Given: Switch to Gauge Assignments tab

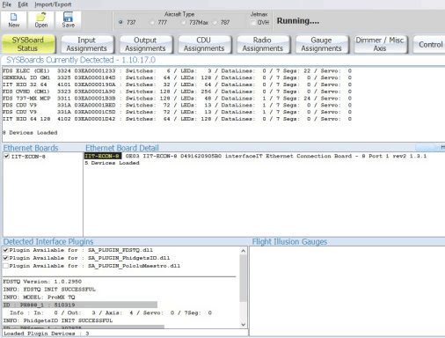Looking at the screenshot, I should click(321, 44).
